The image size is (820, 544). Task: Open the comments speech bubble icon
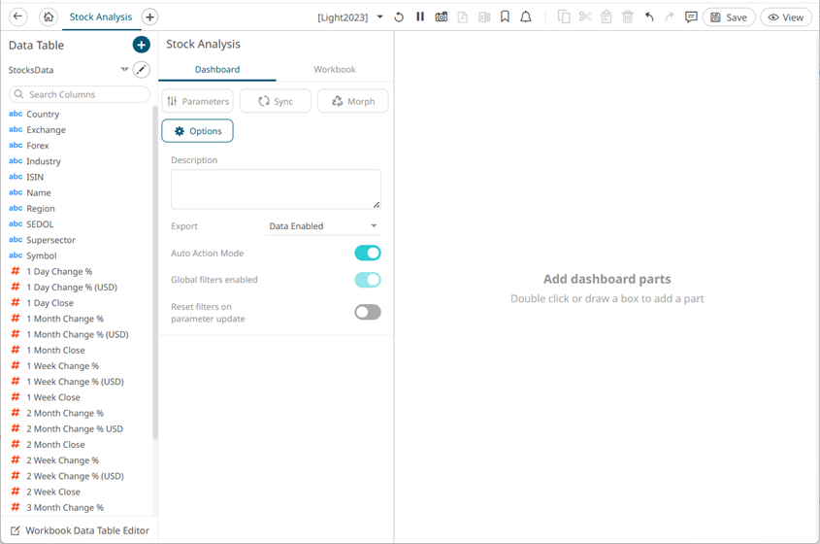691,17
